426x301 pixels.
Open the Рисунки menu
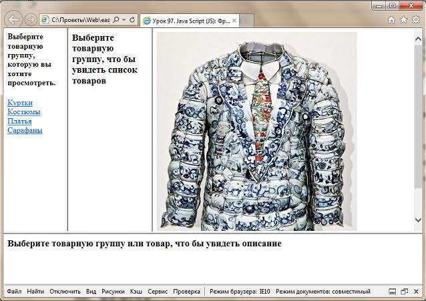(113, 292)
